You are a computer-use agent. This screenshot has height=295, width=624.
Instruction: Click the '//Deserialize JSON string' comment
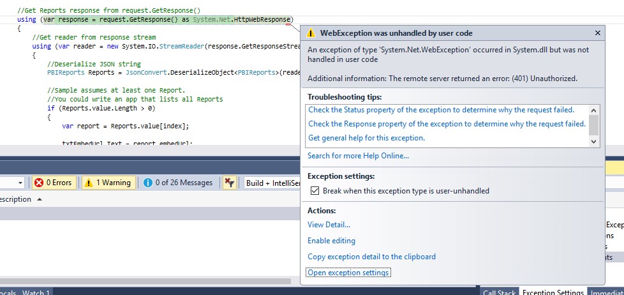94,64
